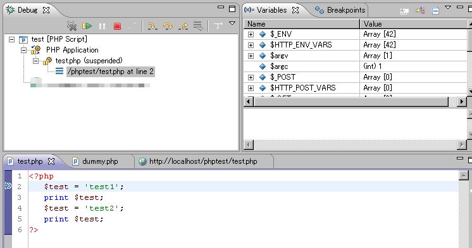This screenshot has width=472, height=248.
Task: Collapse the PHP Application tree node
Action: tap(23, 50)
